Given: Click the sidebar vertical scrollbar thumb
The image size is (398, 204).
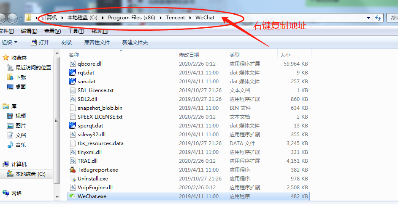Looking at the screenshot, I should point(57,120).
